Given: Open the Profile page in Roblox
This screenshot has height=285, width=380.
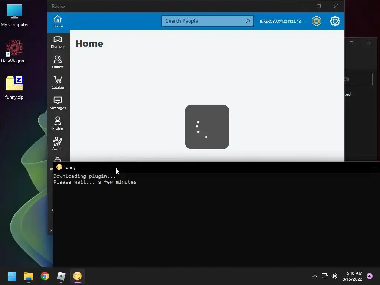Looking at the screenshot, I should point(58,123).
